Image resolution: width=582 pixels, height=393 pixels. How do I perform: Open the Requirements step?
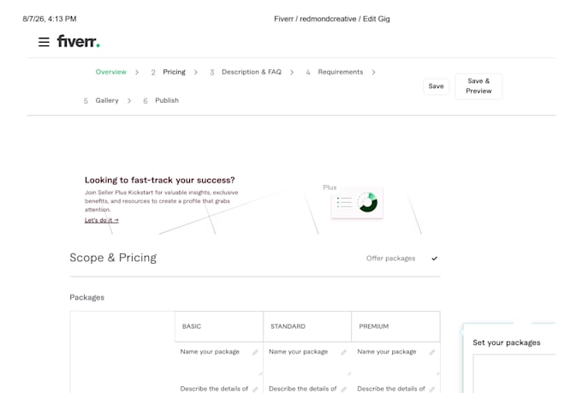[x=341, y=72]
